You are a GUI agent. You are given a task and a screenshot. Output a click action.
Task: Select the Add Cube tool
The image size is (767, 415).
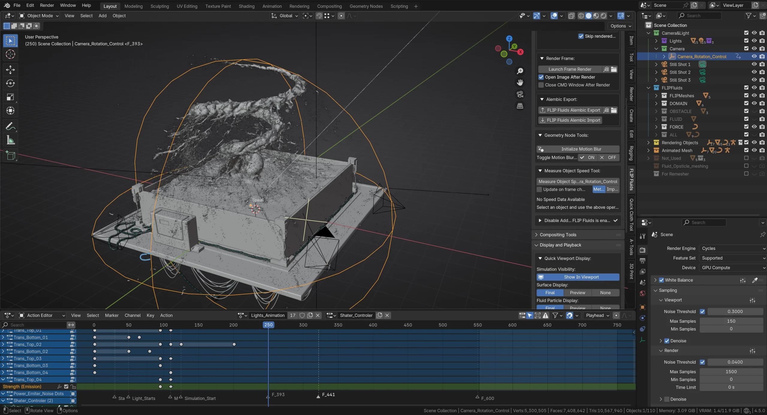[10, 155]
